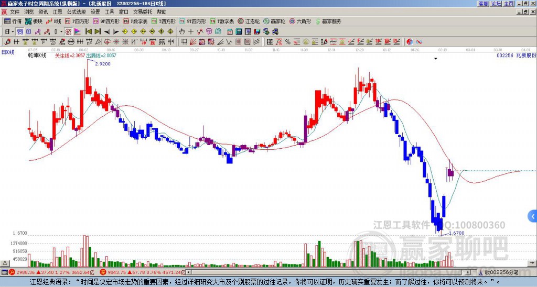The height and width of the screenshot is (287, 537).
Task: Click the 出局线=2.0057 label
Action: click(101, 56)
